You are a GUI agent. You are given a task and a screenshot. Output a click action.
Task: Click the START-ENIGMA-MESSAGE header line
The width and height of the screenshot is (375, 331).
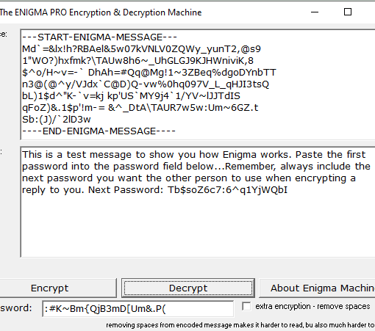(99, 37)
